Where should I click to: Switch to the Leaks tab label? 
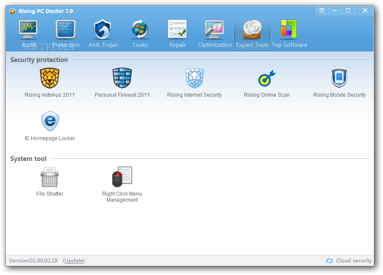click(x=140, y=45)
